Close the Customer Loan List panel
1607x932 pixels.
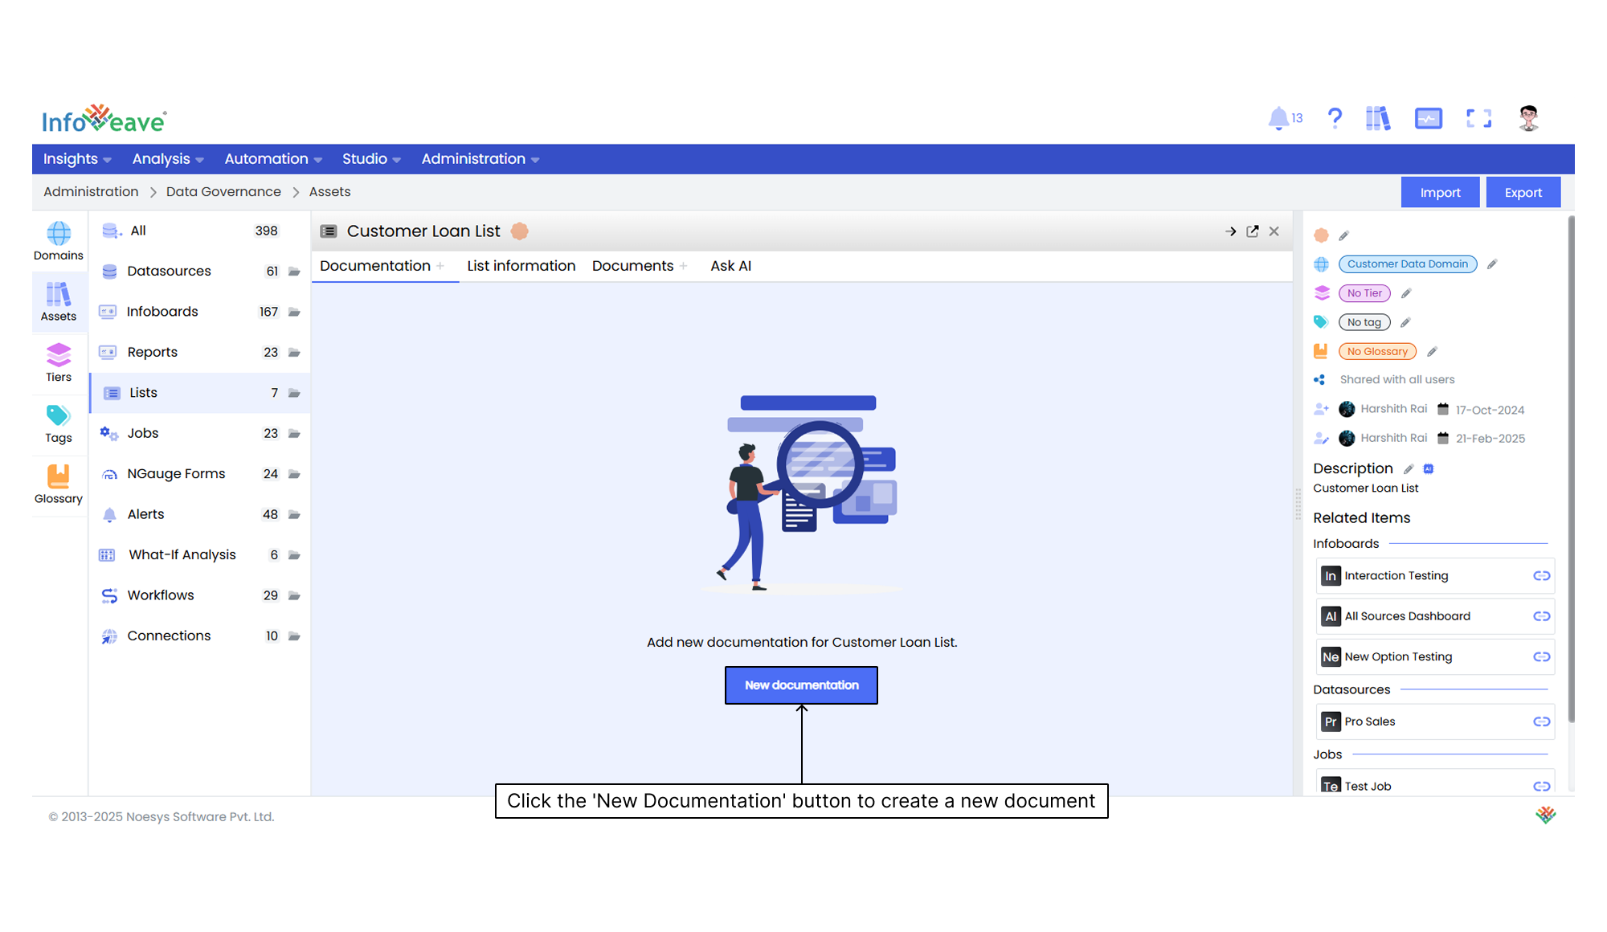pyautogui.click(x=1274, y=231)
